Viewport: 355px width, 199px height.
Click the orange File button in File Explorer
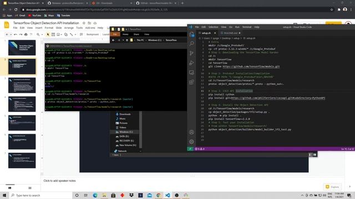115,34
